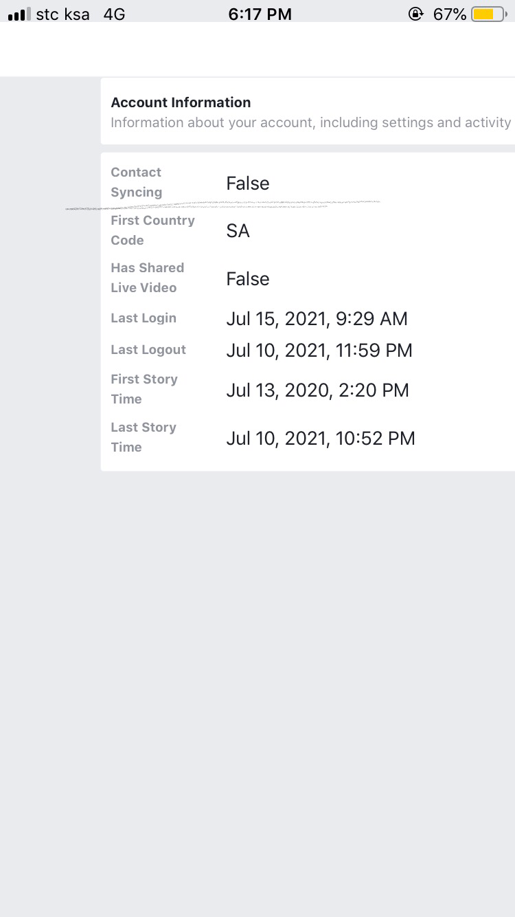
Task: Tap the First Story Time date value
Action: point(317,390)
